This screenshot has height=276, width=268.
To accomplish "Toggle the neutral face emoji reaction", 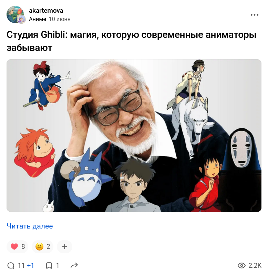I will point(42,246).
